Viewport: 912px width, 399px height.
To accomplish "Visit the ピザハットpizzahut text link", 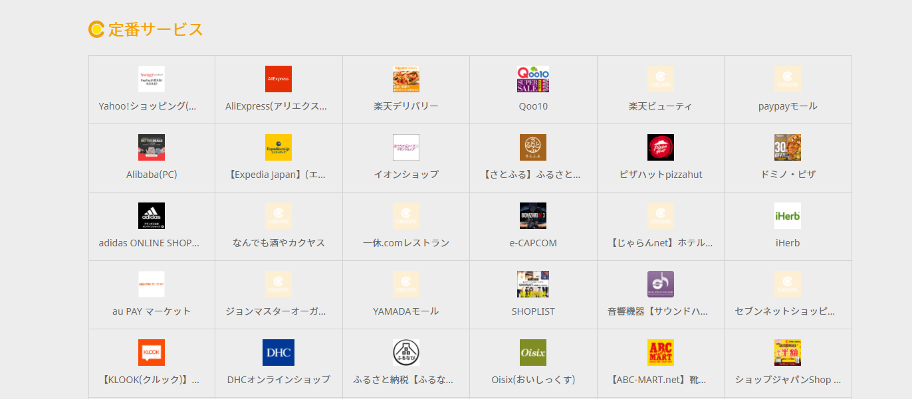I will tap(661, 175).
